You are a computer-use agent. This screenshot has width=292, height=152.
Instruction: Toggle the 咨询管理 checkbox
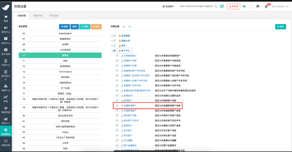(115, 36)
